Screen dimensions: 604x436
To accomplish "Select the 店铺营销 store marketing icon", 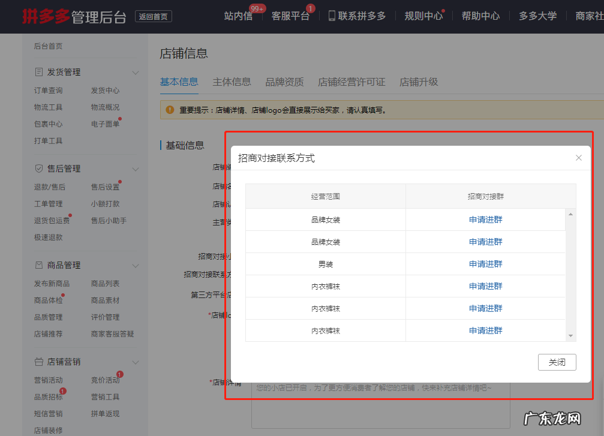I will 38,362.
